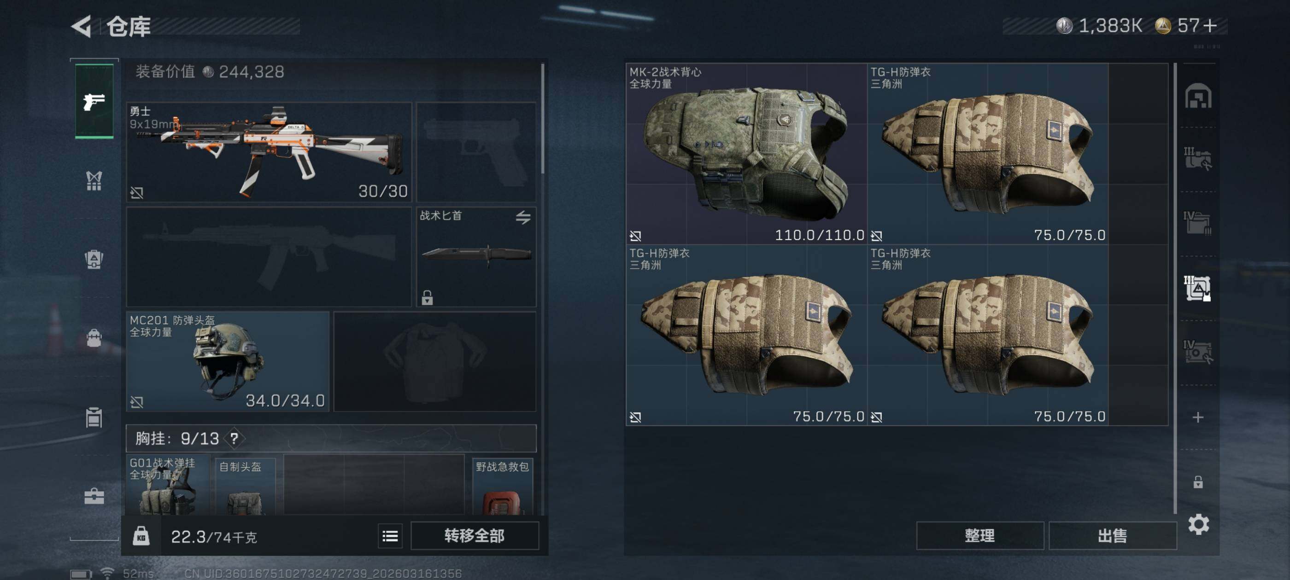Screen dimensions: 1290x580
Task: Toggle the swap arrows on 战术匕首
Action: click(523, 217)
